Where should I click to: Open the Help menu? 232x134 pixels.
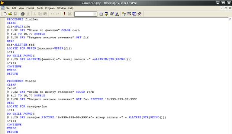[71, 8]
